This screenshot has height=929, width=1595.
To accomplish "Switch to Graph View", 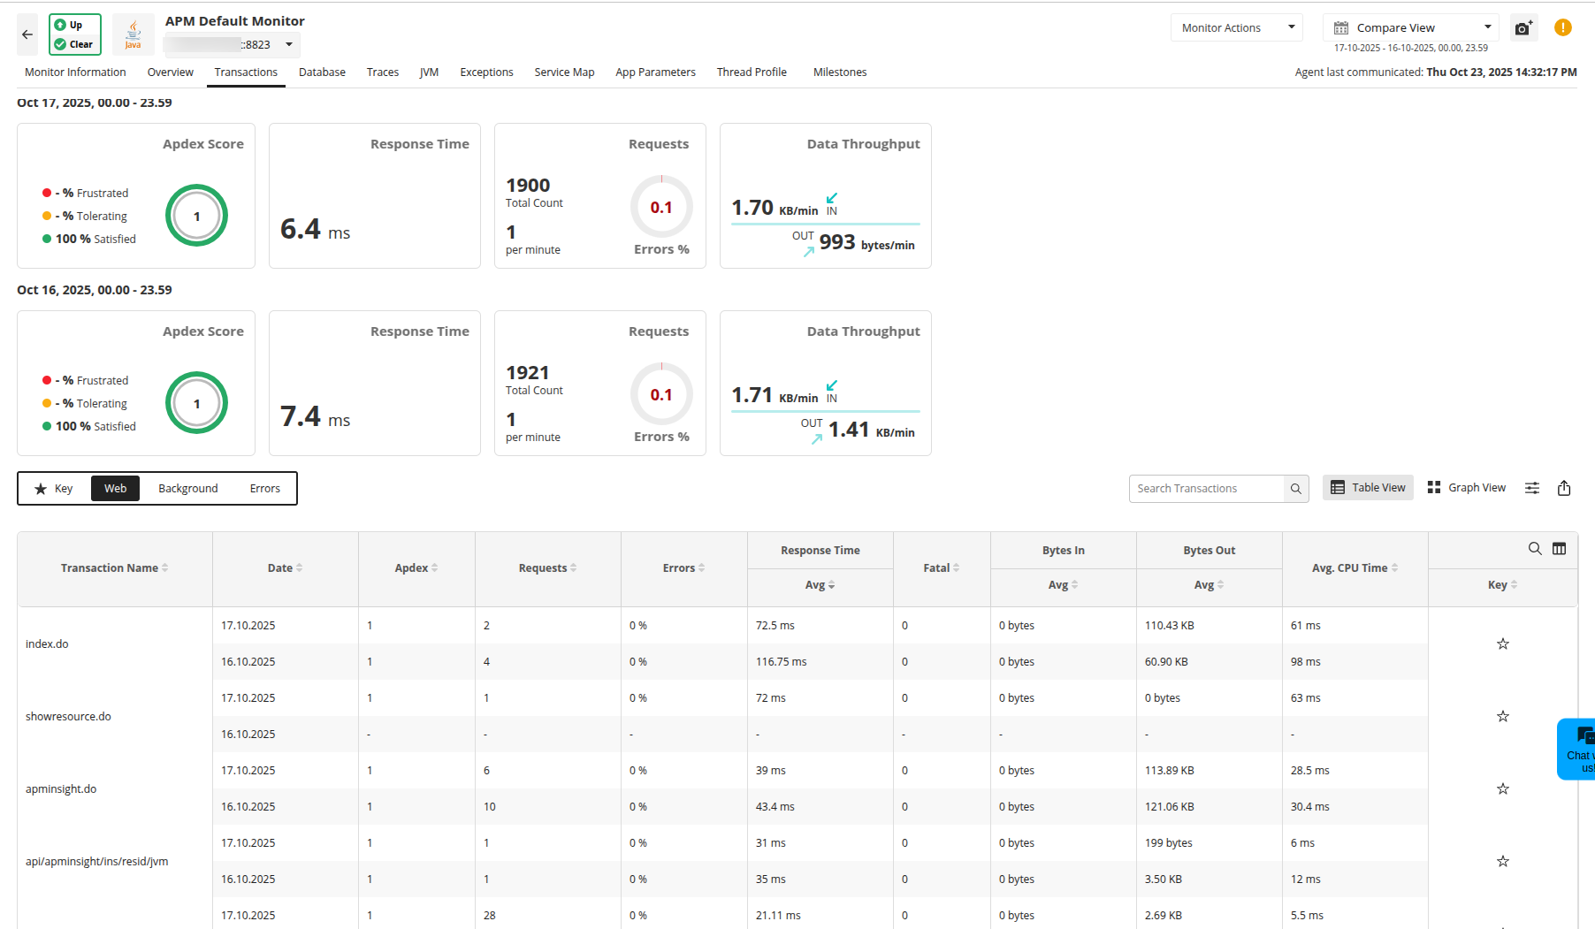I will (x=1466, y=488).
